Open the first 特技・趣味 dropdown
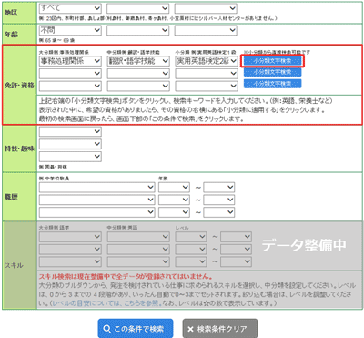The image size is (364, 338). point(70,131)
